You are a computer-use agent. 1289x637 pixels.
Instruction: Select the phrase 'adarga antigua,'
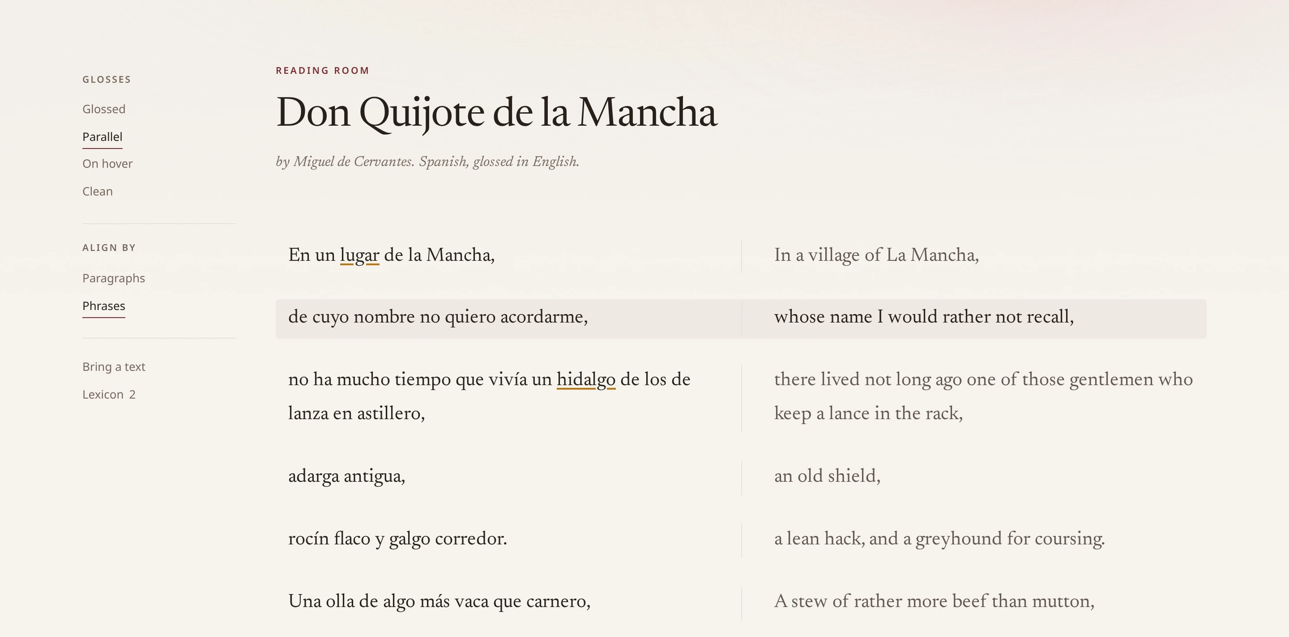point(346,476)
